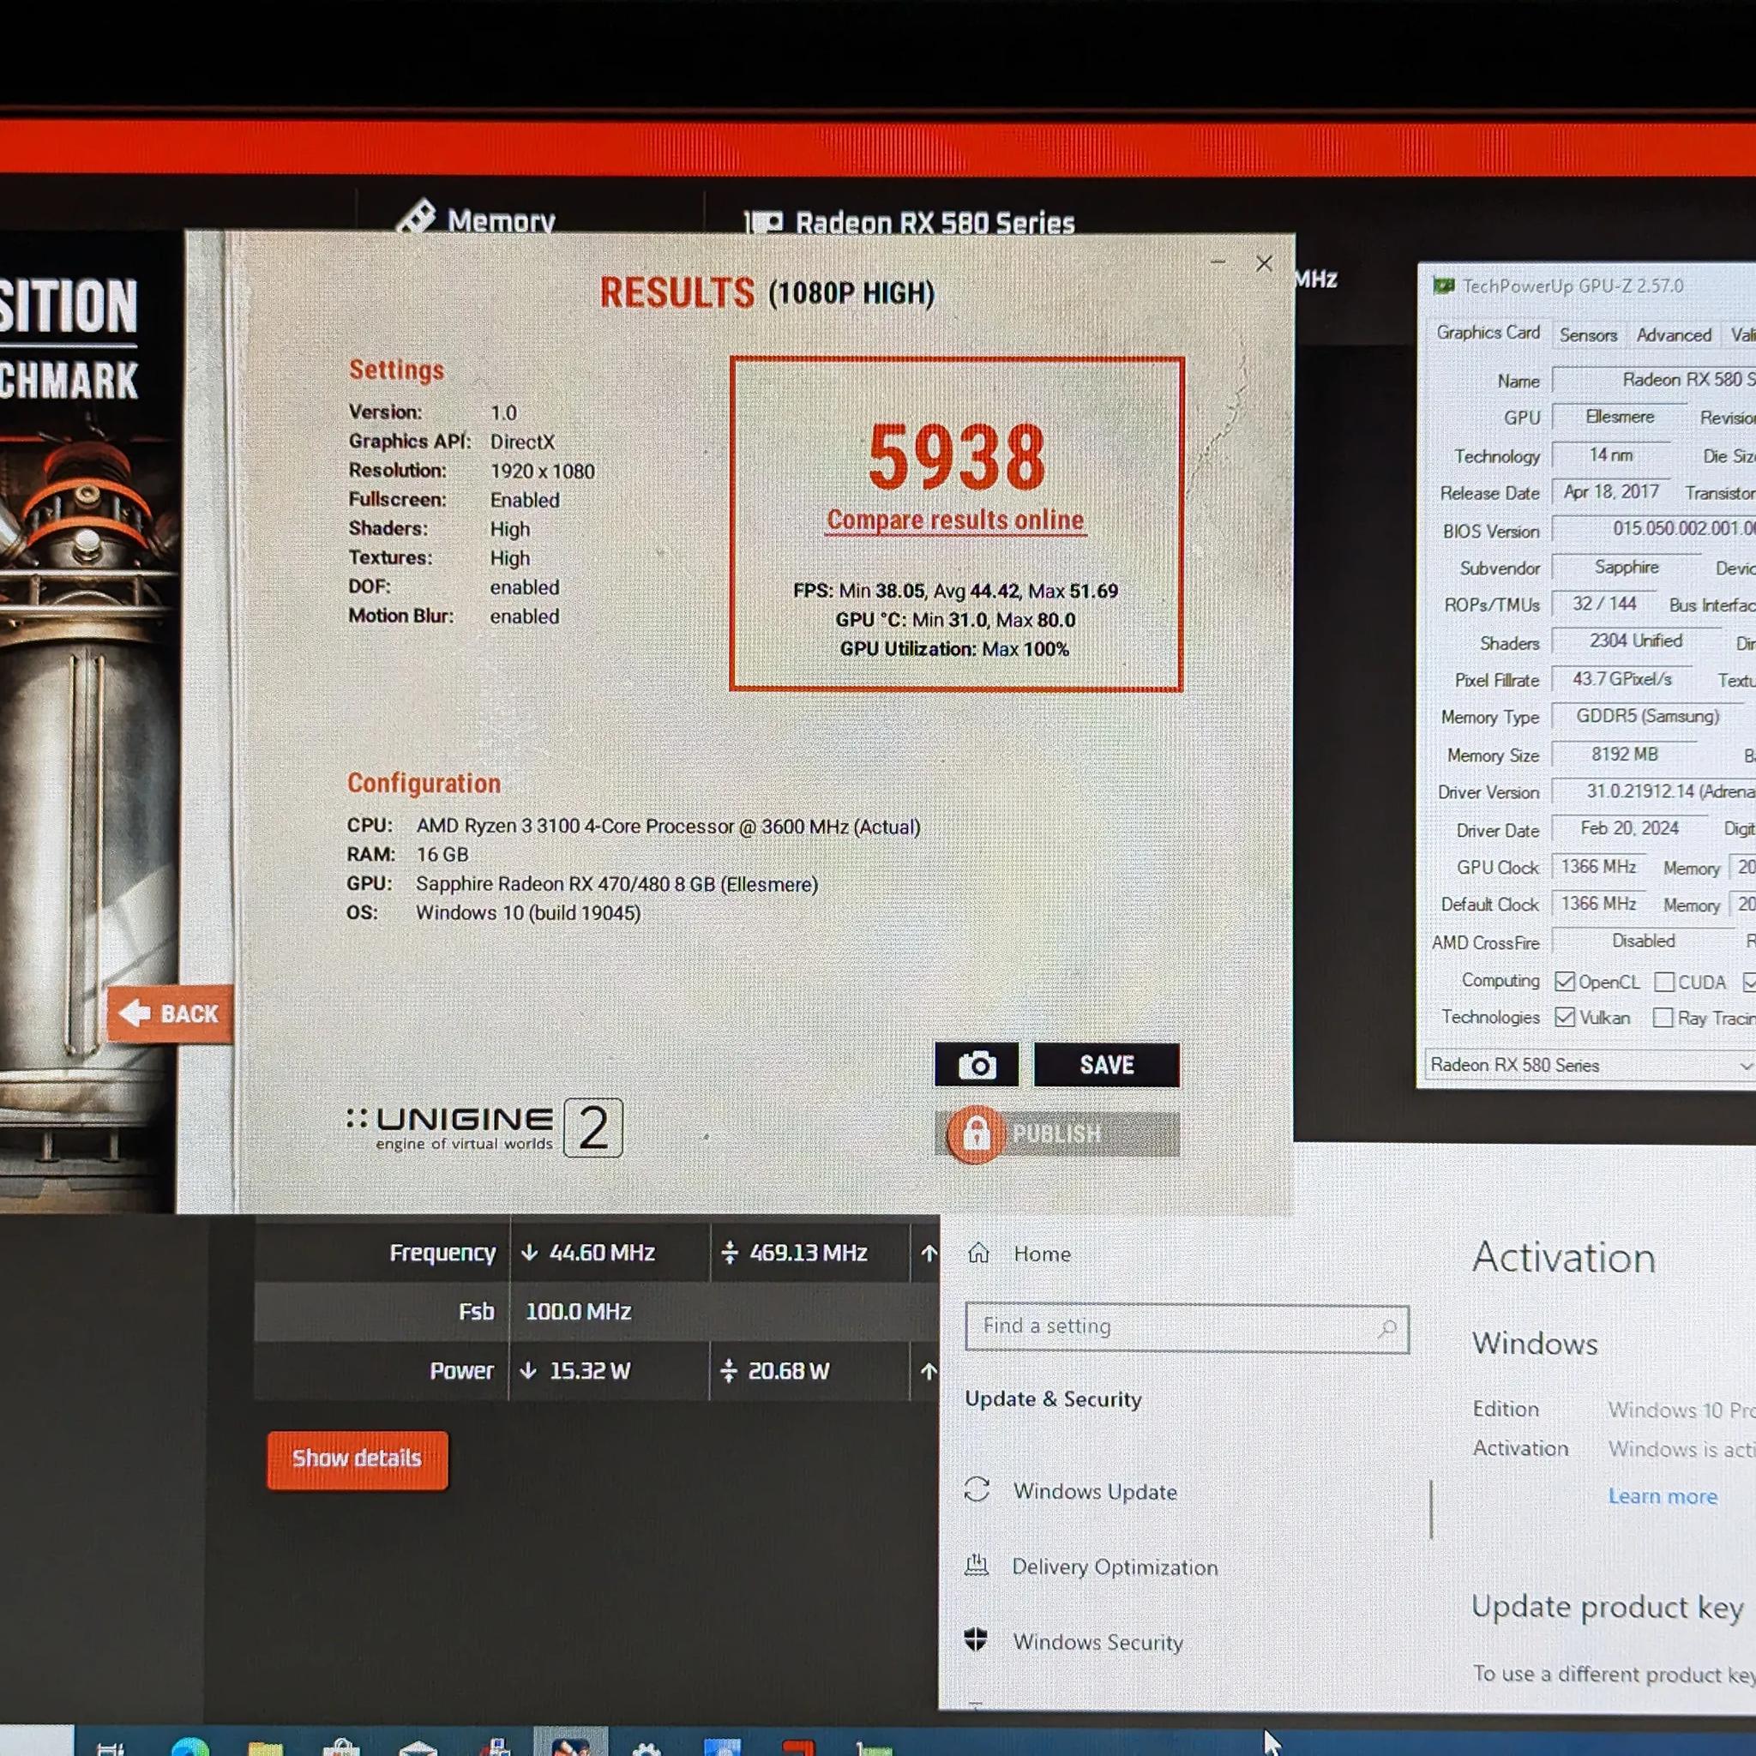Screen dimensions: 1756x1756
Task: Click the SAVE button
Action: (x=1106, y=1064)
